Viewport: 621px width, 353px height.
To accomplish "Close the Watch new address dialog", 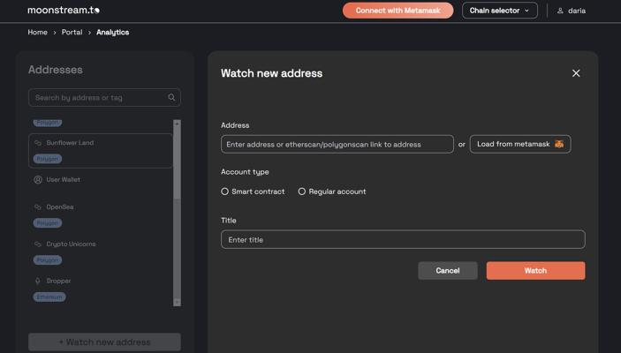I will click(576, 73).
